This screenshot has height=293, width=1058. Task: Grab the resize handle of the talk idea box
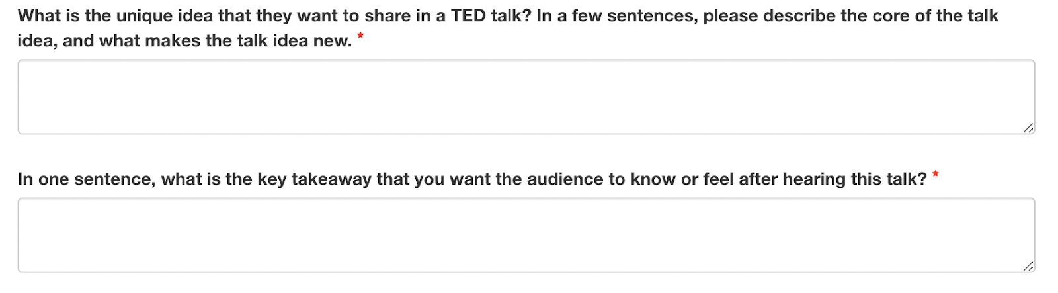tap(1028, 128)
